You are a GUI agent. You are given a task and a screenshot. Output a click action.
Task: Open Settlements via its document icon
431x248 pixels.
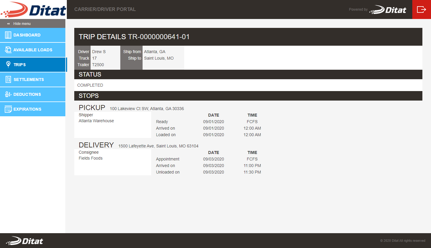point(8,79)
